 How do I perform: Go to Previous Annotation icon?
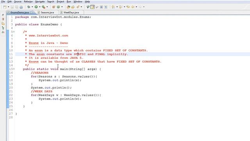point(121,7)
